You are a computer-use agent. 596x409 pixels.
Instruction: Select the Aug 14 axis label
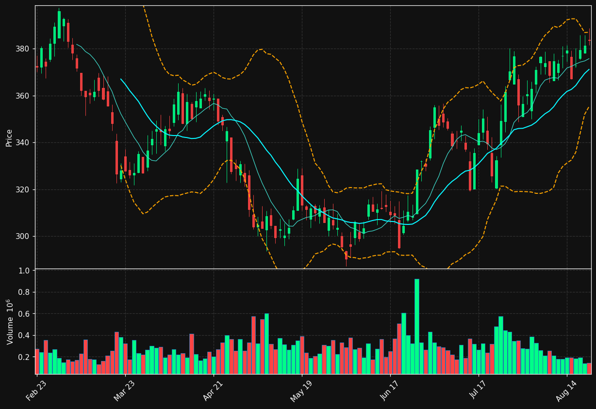click(567, 390)
